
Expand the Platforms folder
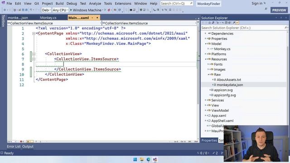coord(205,54)
